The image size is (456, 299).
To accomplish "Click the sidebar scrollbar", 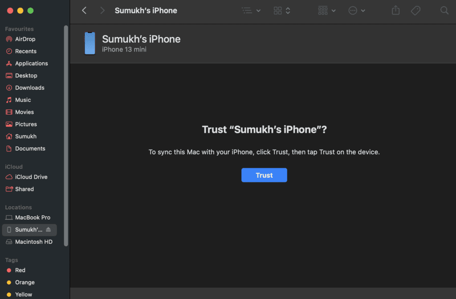I will (66, 136).
